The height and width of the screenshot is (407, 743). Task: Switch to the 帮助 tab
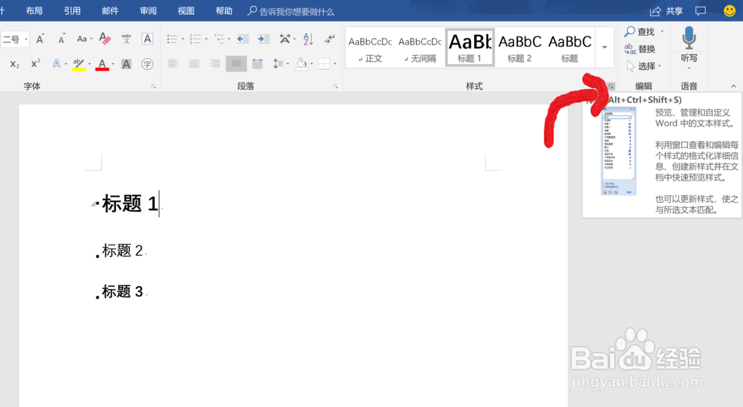click(224, 11)
